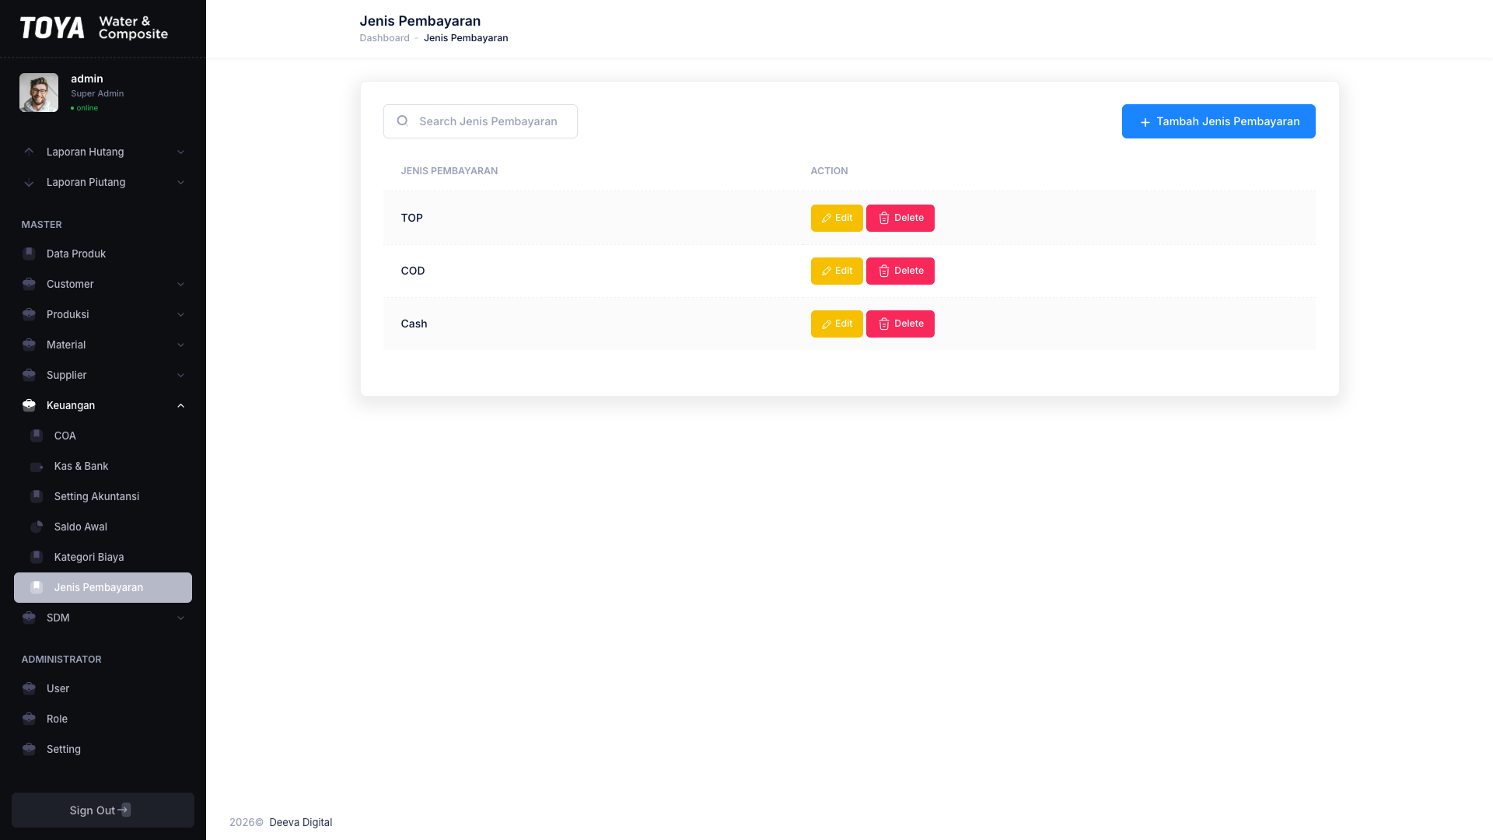Expand the Laporan Hutang chevron
The height and width of the screenshot is (840, 1493).
(x=180, y=152)
